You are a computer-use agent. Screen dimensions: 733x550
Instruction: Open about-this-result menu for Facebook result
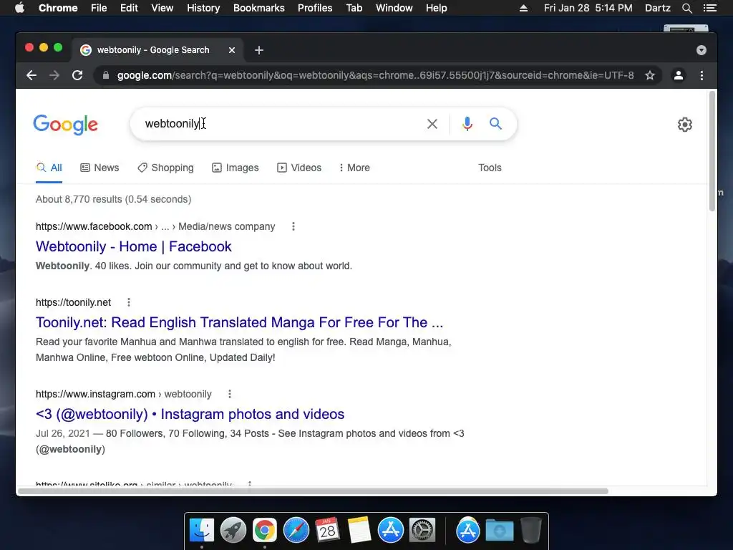pyautogui.click(x=293, y=226)
